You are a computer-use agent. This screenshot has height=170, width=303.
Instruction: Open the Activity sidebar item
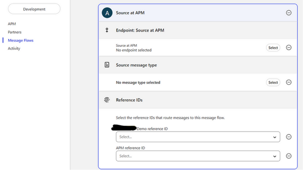coord(14,49)
